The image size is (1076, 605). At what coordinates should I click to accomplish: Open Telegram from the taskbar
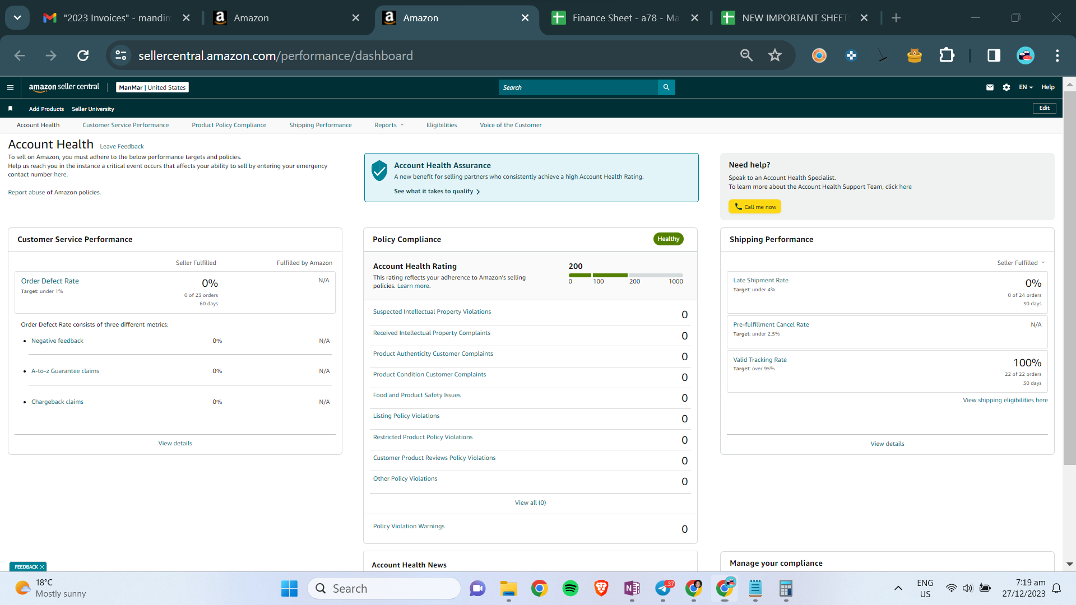point(664,588)
